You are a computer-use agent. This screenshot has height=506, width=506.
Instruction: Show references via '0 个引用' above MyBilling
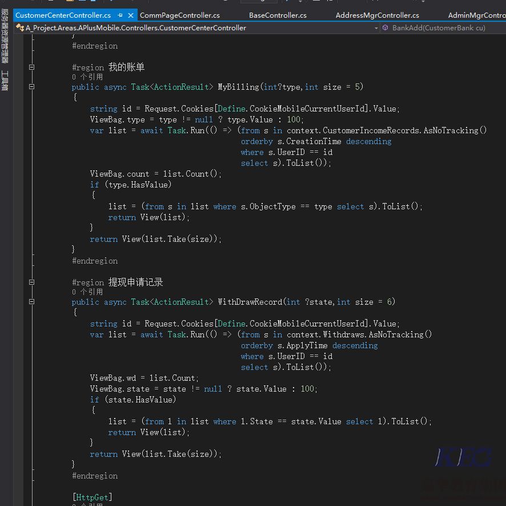pyautogui.click(x=87, y=77)
